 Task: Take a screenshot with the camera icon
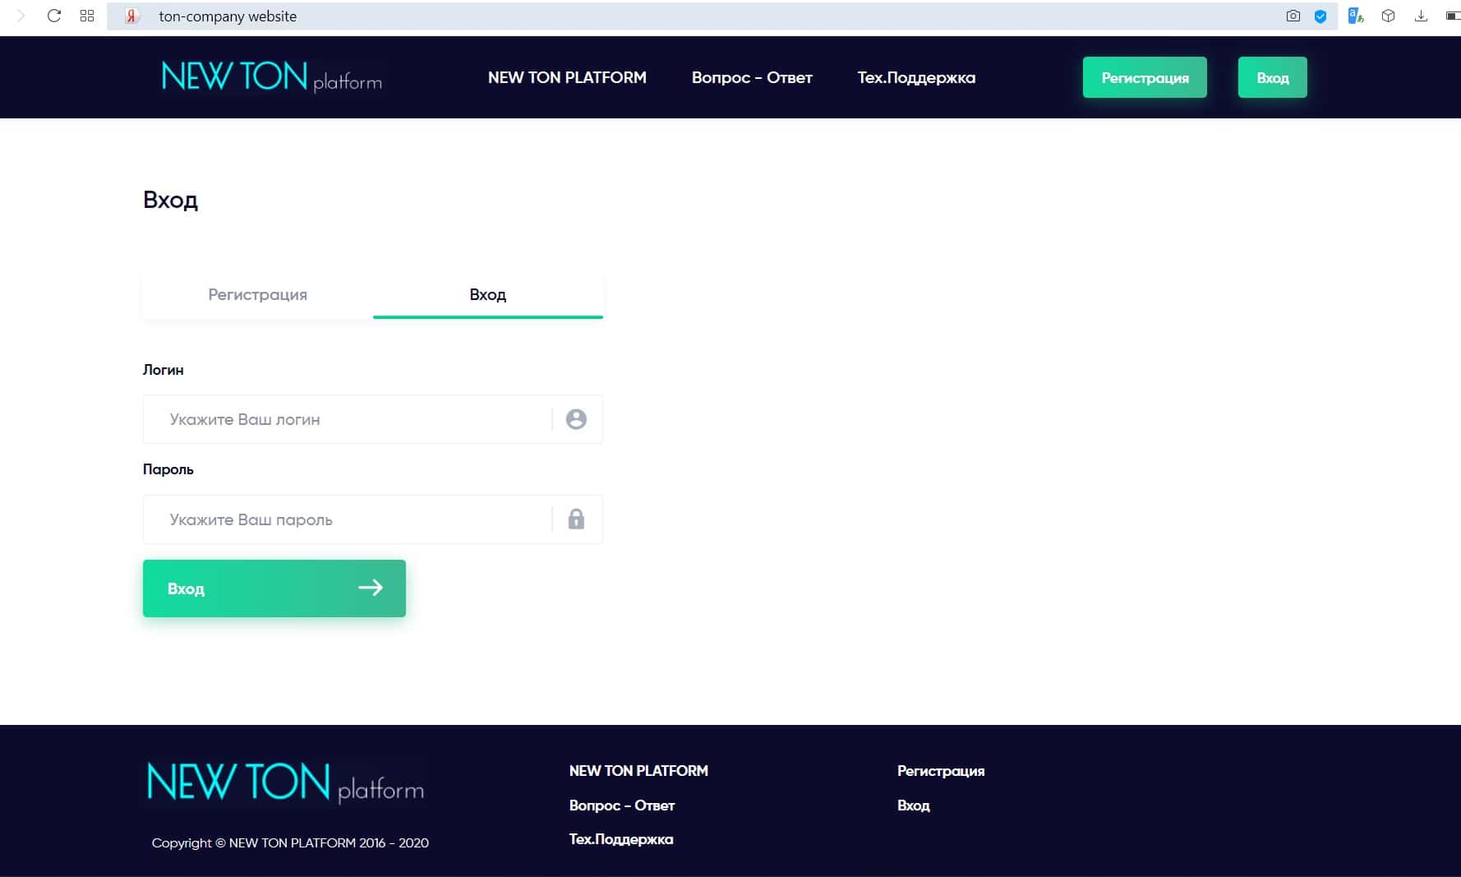[x=1293, y=16]
